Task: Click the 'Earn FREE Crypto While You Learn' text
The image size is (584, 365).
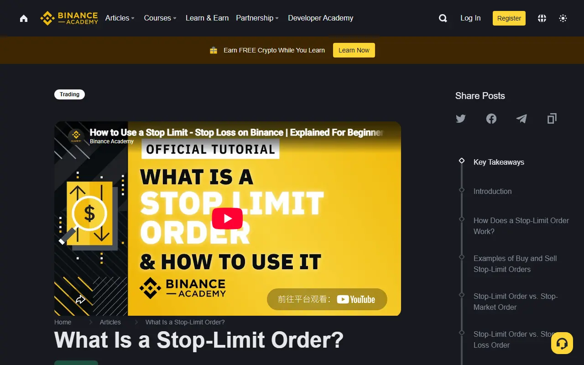Action: pos(274,50)
